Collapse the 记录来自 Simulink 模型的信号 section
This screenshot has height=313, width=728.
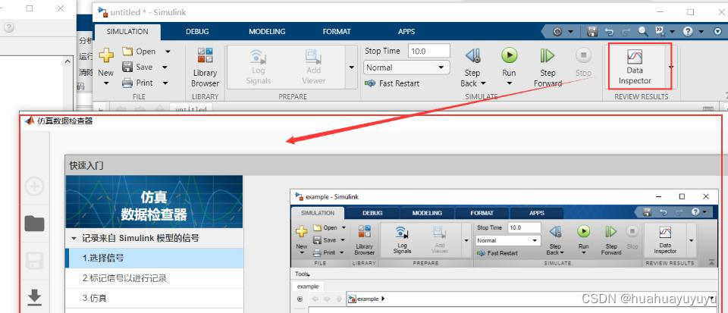(74, 238)
